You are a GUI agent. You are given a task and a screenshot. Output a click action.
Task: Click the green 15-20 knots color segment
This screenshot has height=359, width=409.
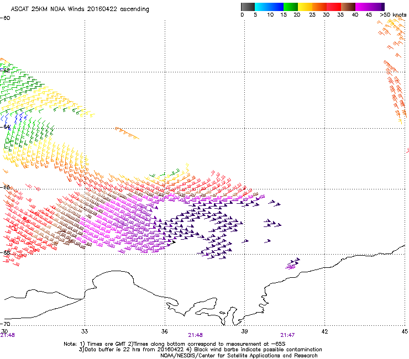tap(291, 7)
